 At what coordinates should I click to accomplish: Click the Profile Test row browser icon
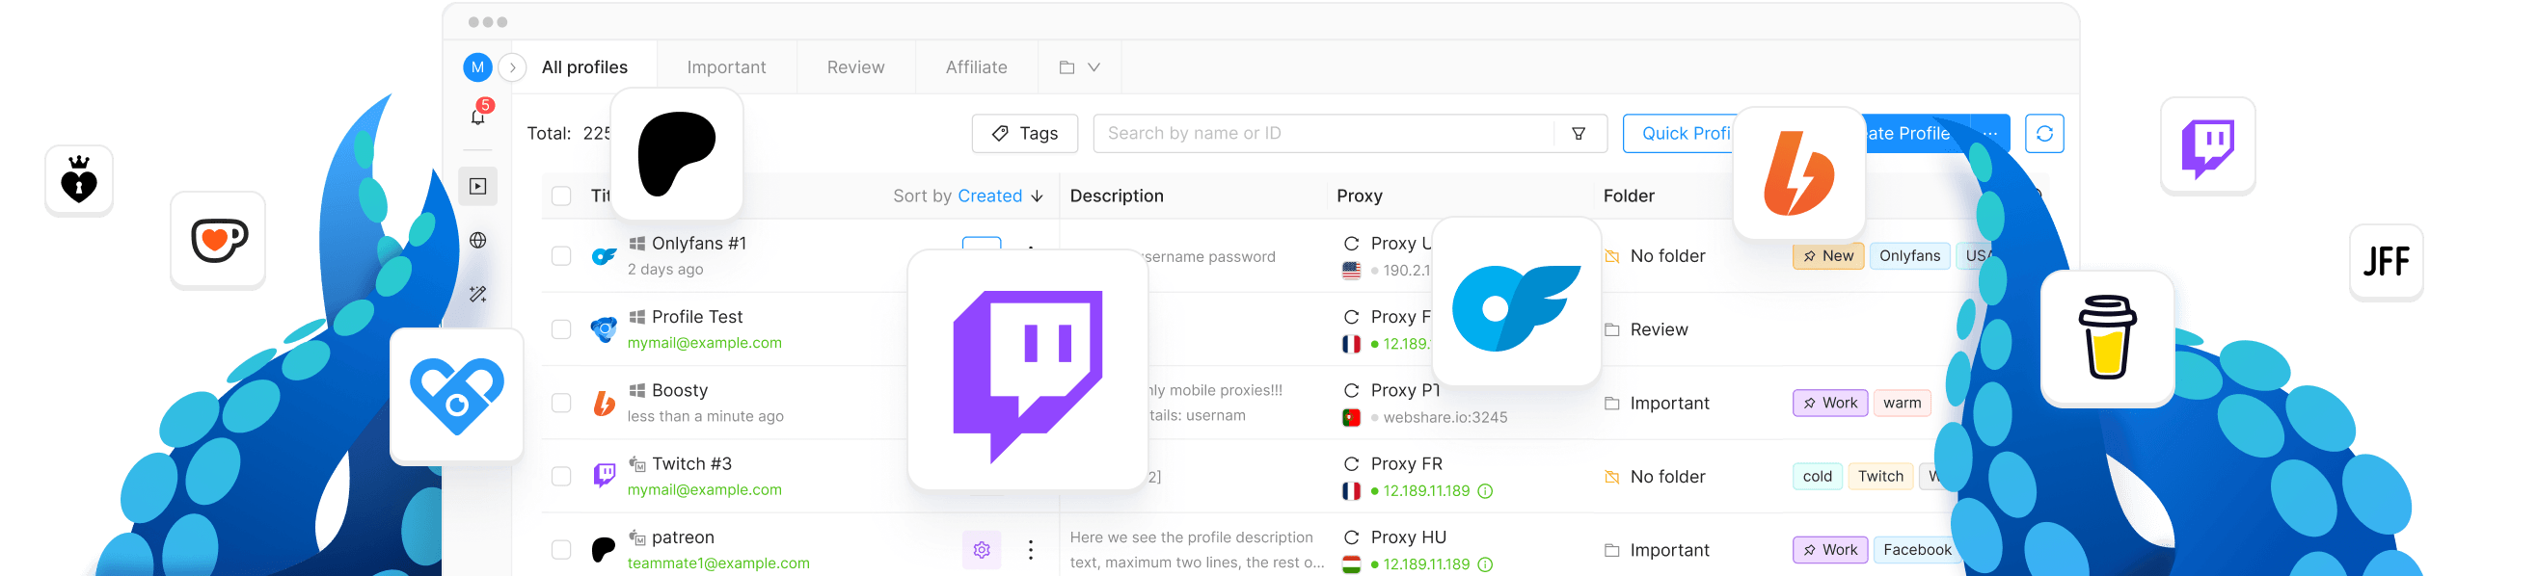604,328
